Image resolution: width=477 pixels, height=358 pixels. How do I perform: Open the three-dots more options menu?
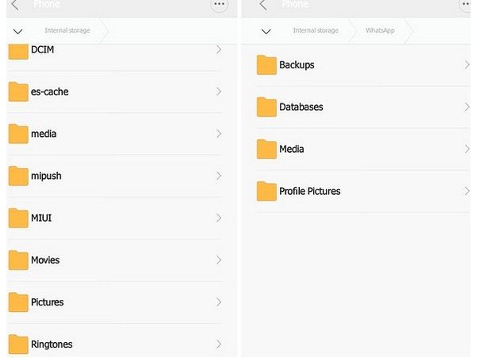tap(220, 4)
